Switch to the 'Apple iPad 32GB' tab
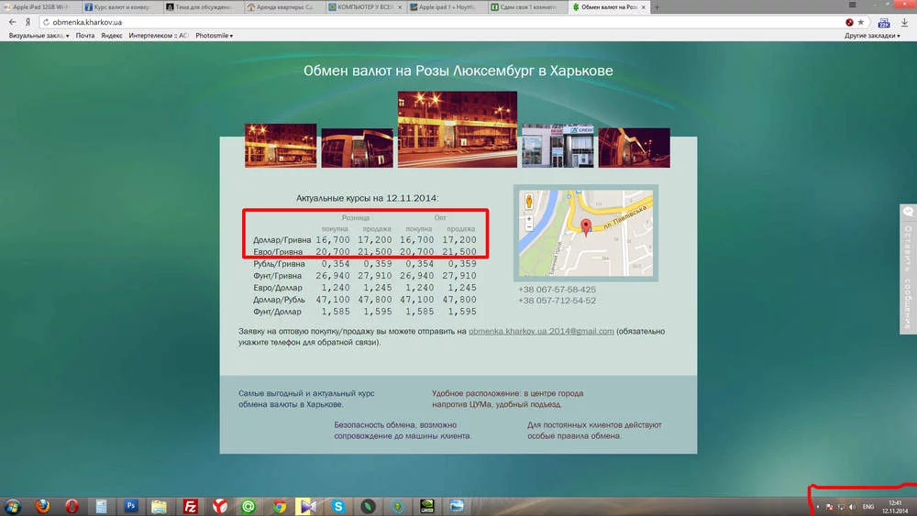This screenshot has height=516, width=917. [x=41, y=7]
